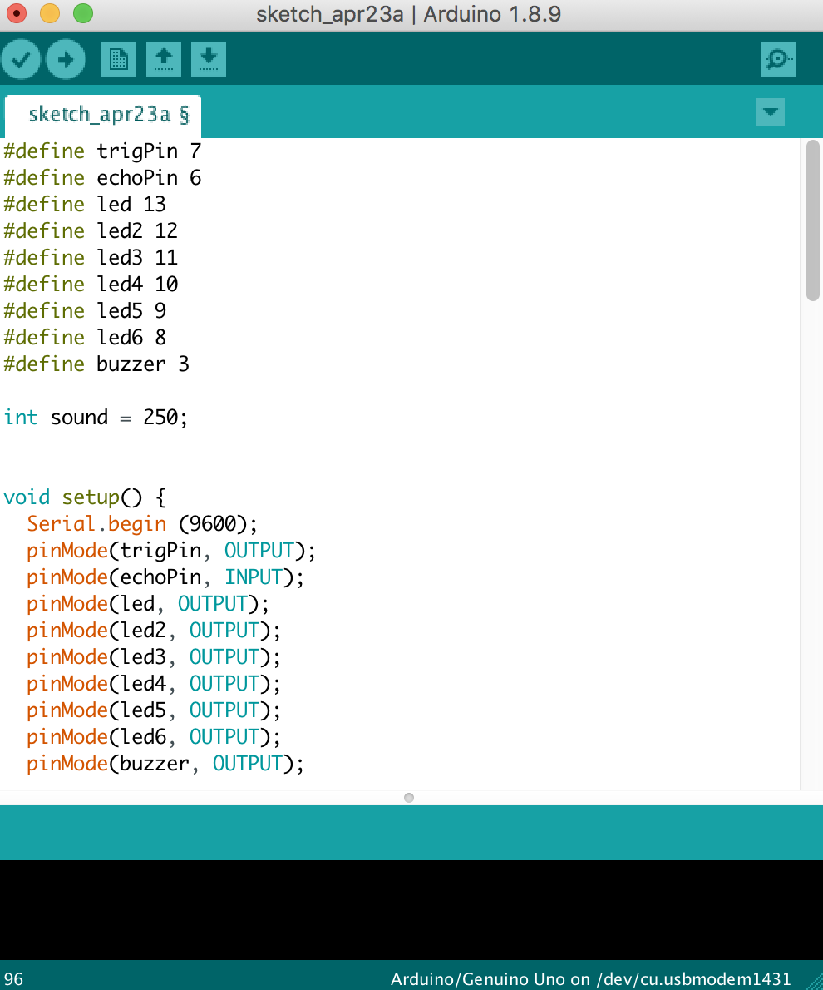This screenshot has width=823, height=990.
Task: Save the sketch with the Save icon
Action: click(209, 59)
